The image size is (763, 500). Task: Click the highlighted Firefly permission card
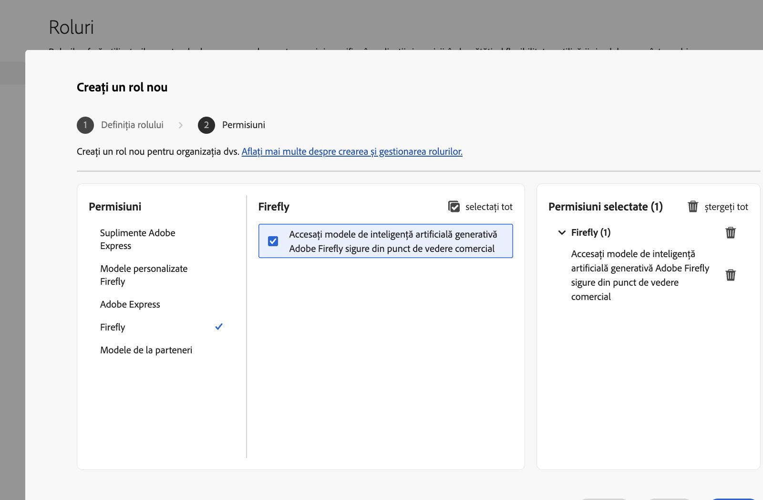point(386,241)
